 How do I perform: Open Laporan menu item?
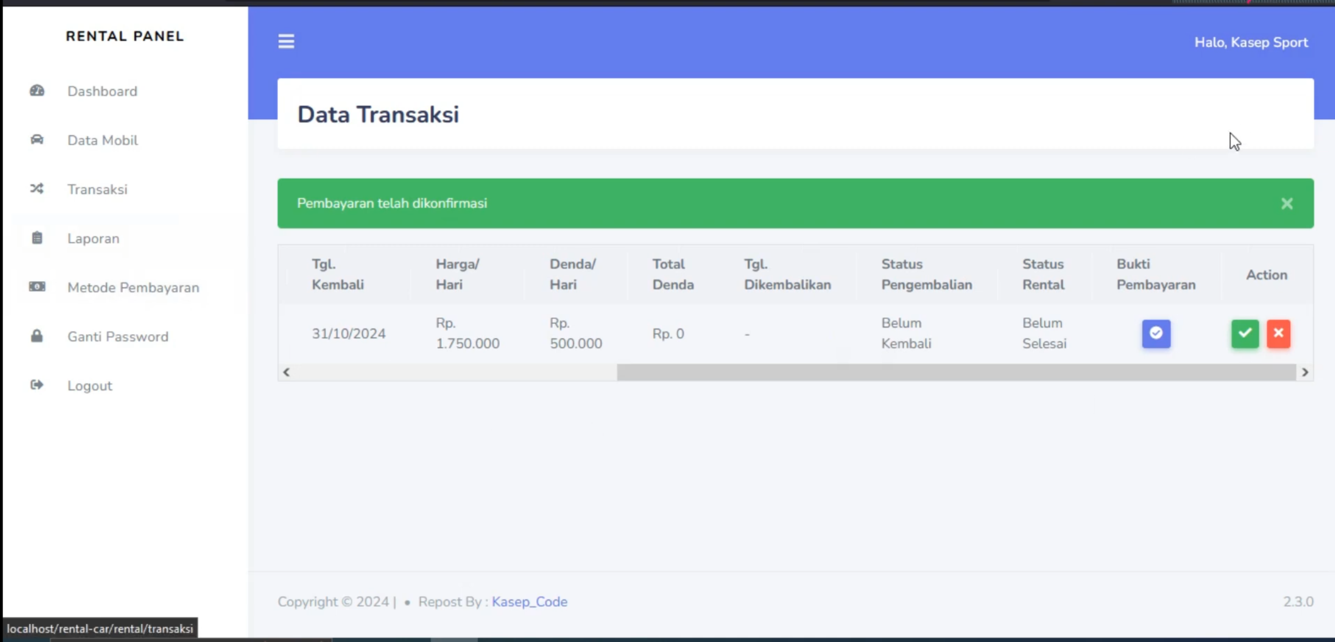coord(94,238)
